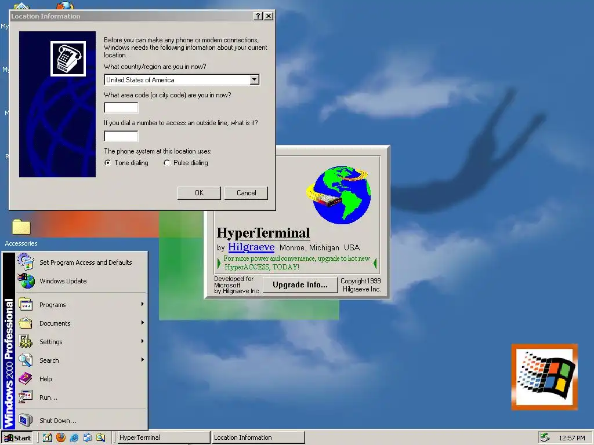Select the Tone dialing radio button
Screen dimensions: 594x445
tap(108, 163)
